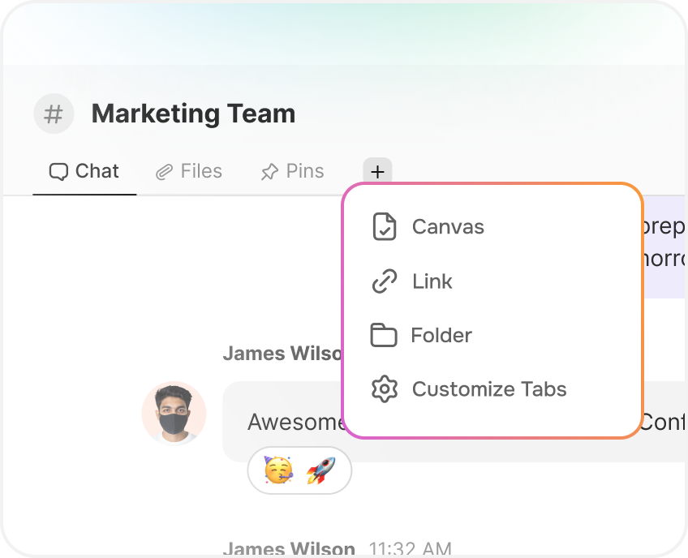Image resolution: width=688 pixels, height=558 pixels.
Task: Click James Wilson's name above the Awesome message
Action: pos(282,354)
